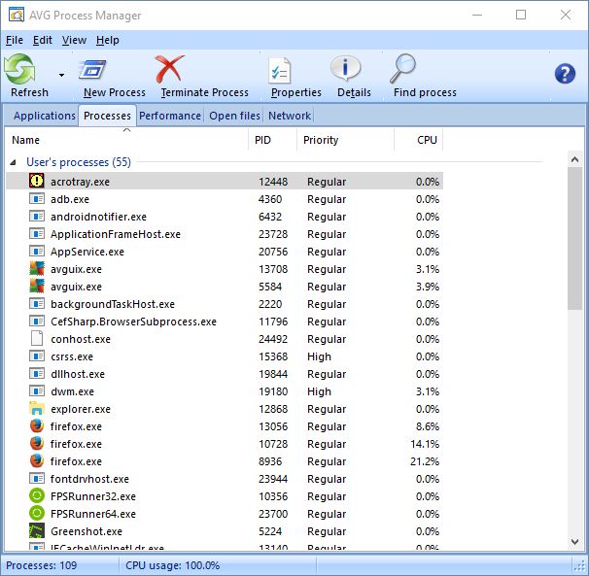The width and height of the screenshot is (589, 576).
Task: Click the Greenshot.exe icon
Action: pyautogui.click(x=37, y=531)
